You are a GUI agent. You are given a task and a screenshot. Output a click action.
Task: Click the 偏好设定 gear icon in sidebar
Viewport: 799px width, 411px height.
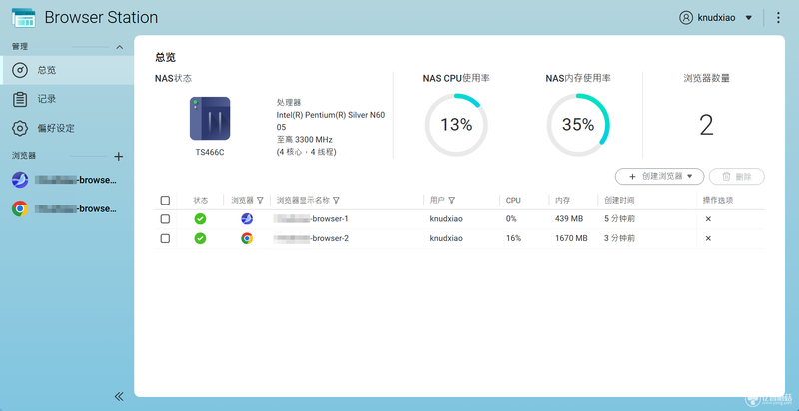20,128
